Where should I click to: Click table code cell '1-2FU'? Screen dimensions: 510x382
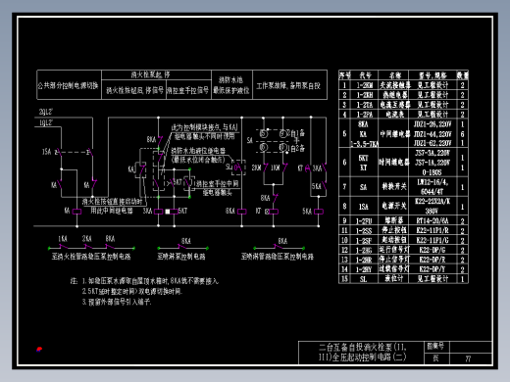[x=364, y=221]
